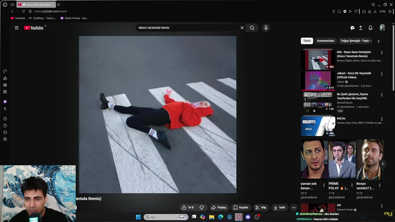Image resolution: width=395 pixels, height=222 pixels.
Task: Save the video with Kaydet
Action: point(241,208)
